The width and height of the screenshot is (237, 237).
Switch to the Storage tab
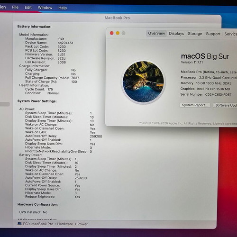pos(195,34)
